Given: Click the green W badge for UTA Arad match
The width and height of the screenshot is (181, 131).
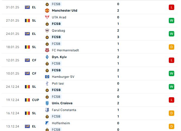Looking at the screenshot, I should (172, 21).
